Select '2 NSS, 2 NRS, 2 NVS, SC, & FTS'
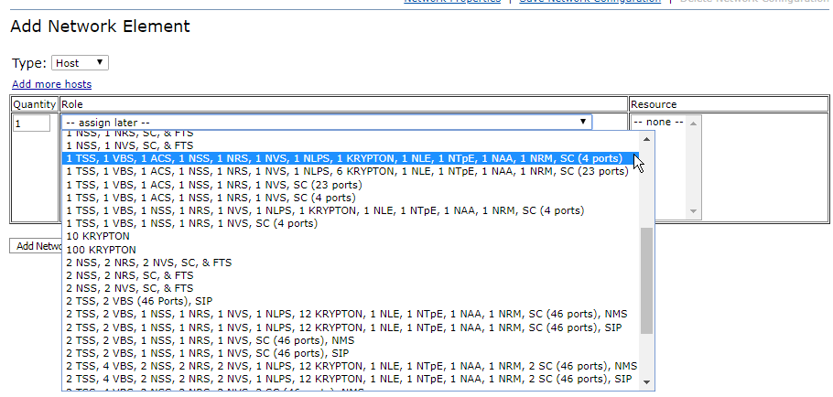833x397 pixels. click(148, 263)
